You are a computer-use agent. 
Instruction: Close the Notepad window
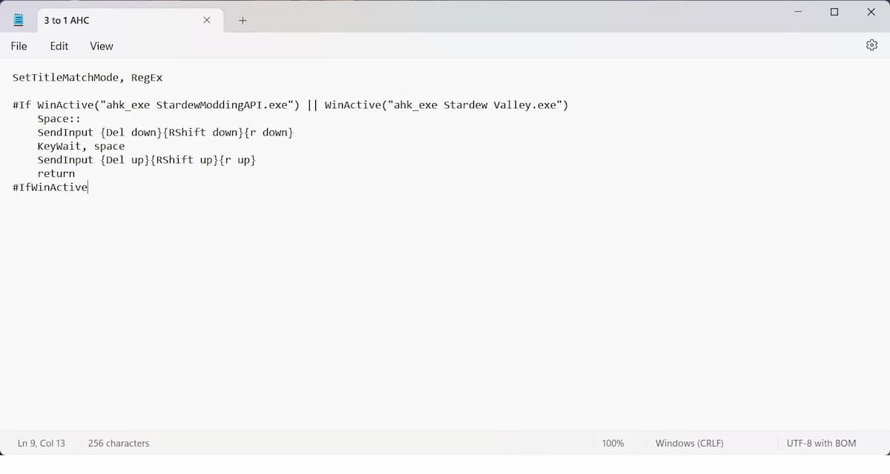[871, 12]
